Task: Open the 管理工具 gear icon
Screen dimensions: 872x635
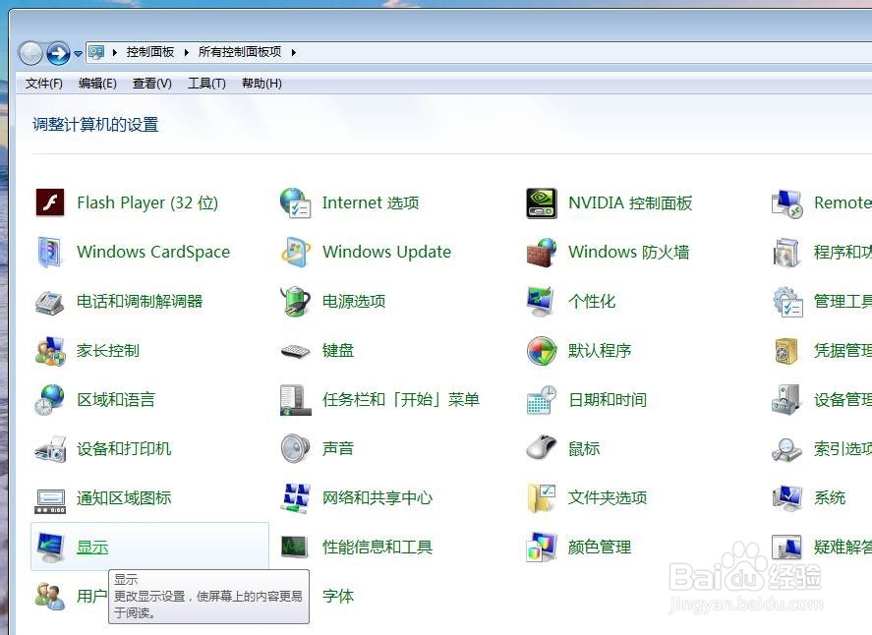Action: click(x=787, y=302)
